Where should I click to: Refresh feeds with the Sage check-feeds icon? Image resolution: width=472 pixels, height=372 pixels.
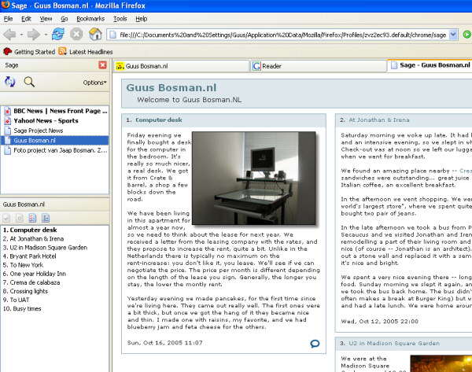(x=9, y=82)
